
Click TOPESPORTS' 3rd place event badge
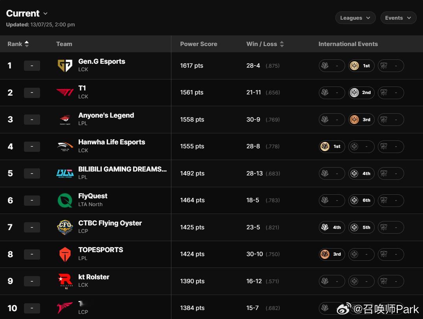click(x=332, y=254)
